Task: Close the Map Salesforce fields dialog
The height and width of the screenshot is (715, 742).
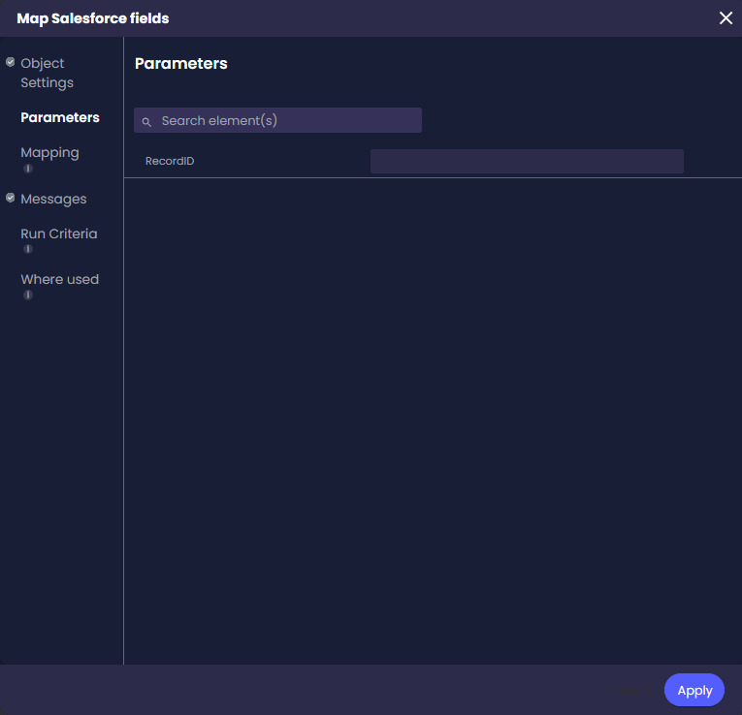Action: (726, 18)
